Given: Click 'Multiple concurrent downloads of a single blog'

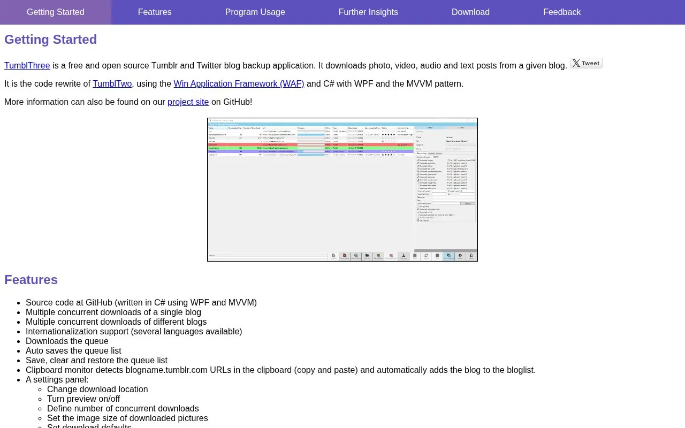Looking at the screenshot, I should [113, 312].
